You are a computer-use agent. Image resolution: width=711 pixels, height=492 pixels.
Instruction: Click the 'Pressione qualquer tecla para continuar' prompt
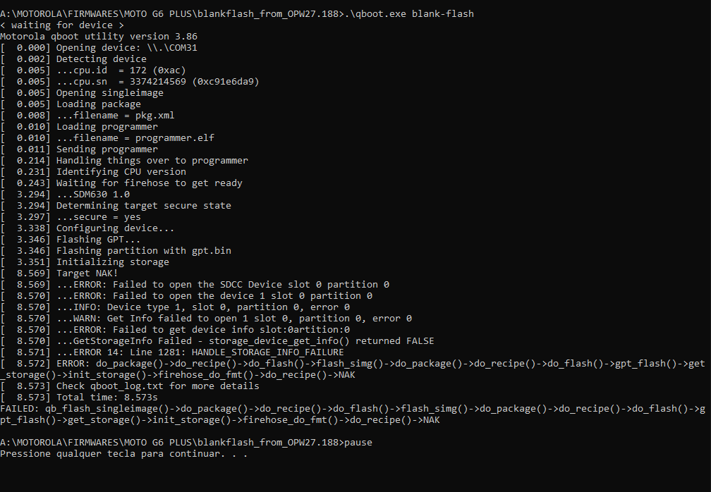[124, 453]
